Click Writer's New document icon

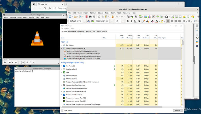pyautogui.click(x=70, y=17)
